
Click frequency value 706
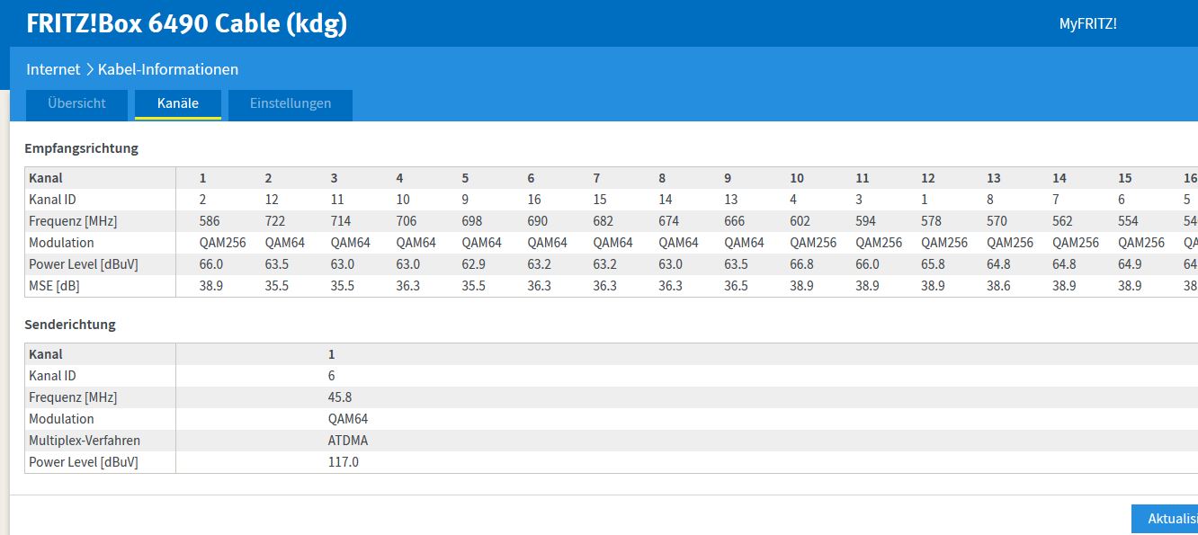click(407, 221)
